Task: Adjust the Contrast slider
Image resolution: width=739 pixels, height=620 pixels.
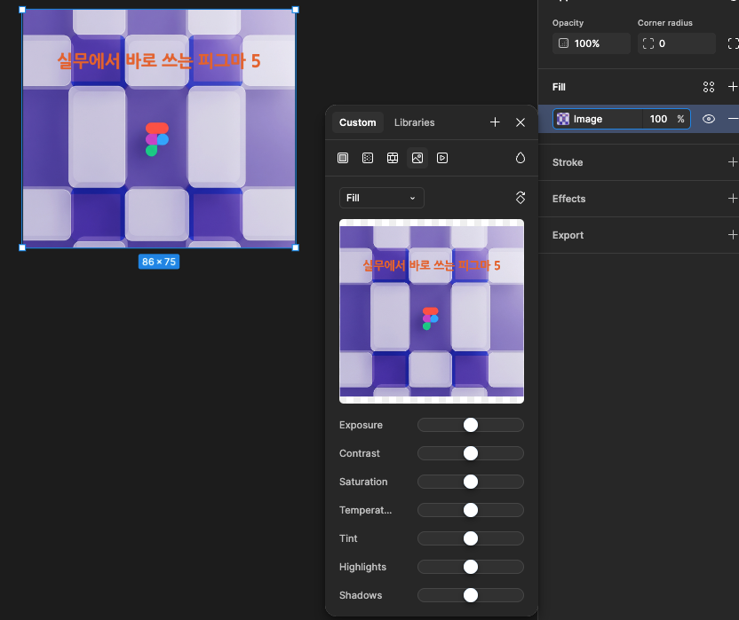Action: [x=471, y=453]
